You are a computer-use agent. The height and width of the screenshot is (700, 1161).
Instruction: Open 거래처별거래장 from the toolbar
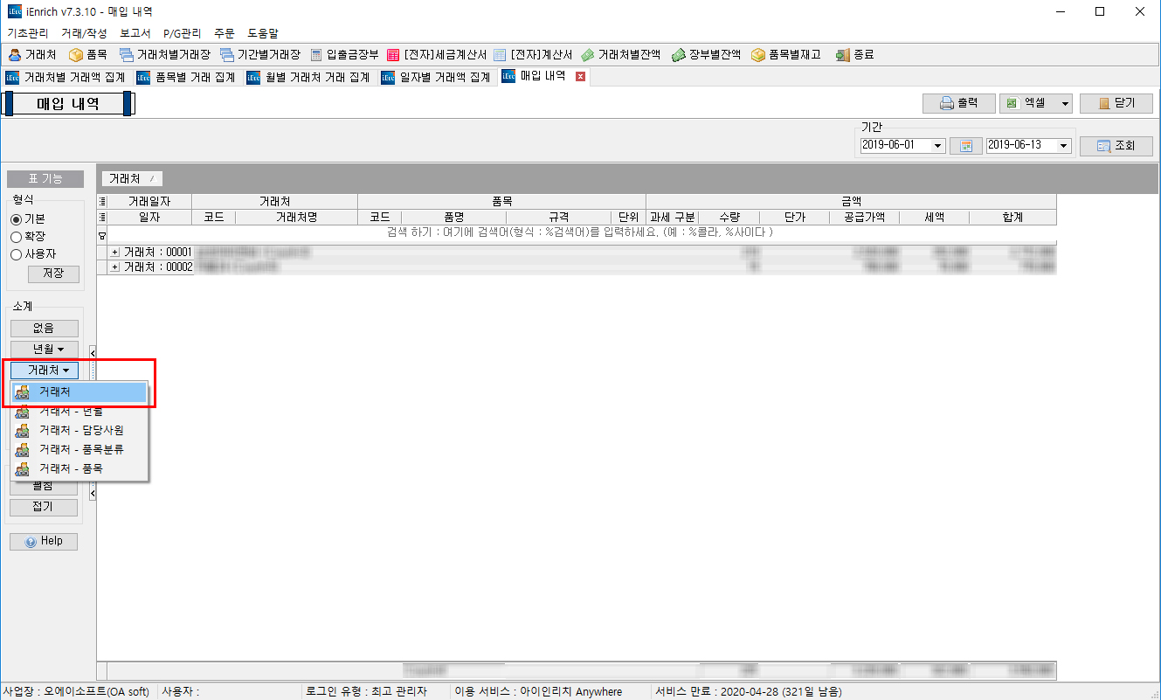coord(127,55)
